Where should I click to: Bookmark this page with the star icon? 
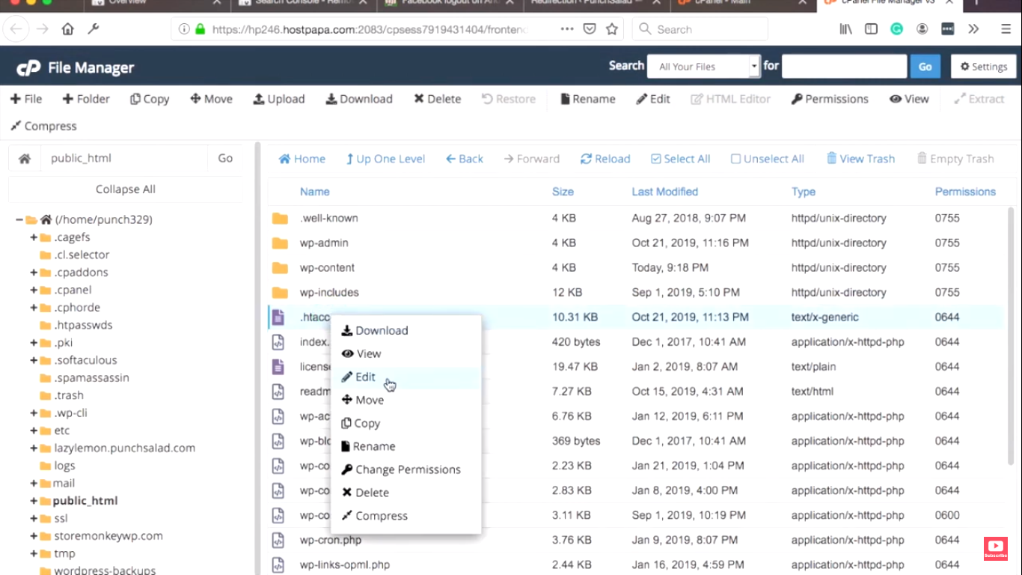click(x=612, y=29)
